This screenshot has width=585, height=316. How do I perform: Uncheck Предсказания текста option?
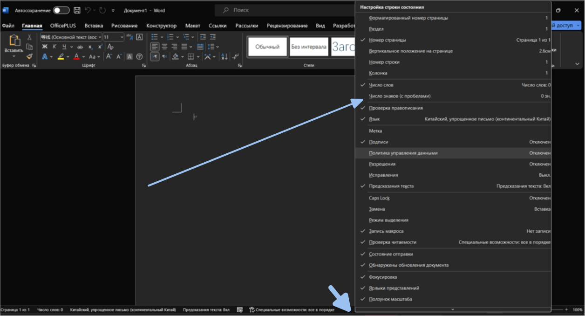tap(453, 186)
